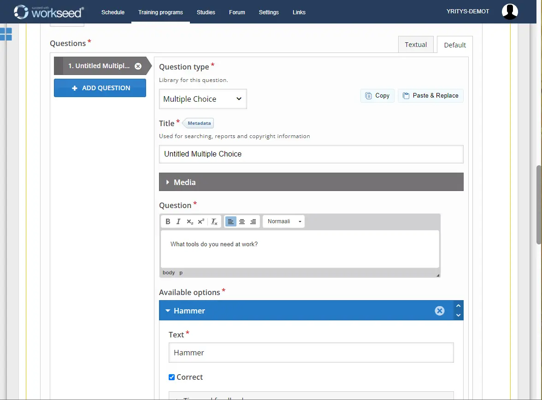
Task: Click the Add Question button
Action: coord(100,88)
